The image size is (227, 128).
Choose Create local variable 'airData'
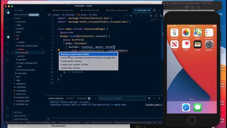tap(88, 65)
